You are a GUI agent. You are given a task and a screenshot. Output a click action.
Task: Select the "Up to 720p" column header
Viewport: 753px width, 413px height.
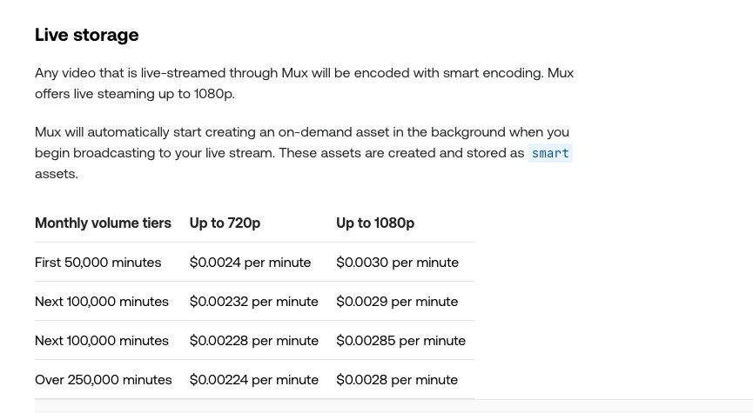(x=225, y=223)
